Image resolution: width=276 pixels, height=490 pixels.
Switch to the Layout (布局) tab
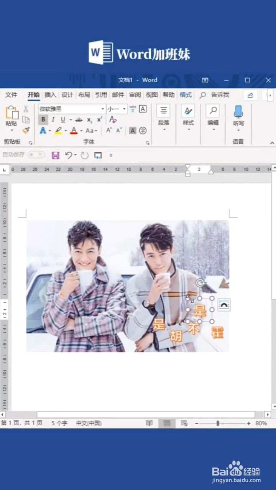pyautogui.click(x=84, y=95)
